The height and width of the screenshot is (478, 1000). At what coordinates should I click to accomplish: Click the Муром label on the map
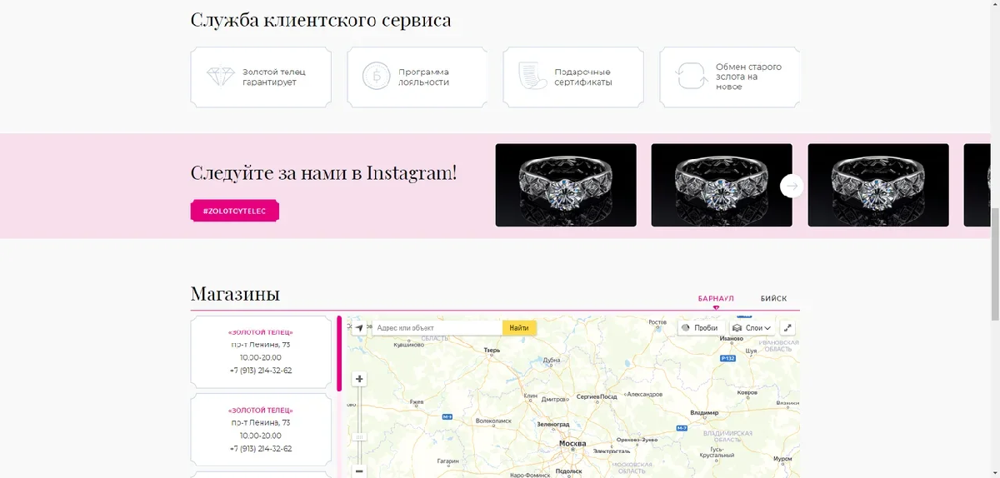[x=782, y=459]
